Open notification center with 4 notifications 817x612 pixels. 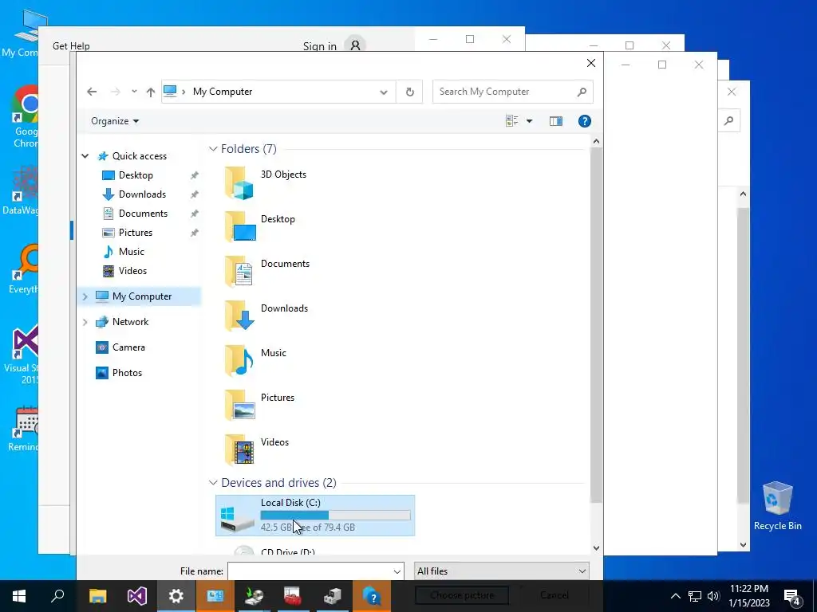(x=792, y=597)
